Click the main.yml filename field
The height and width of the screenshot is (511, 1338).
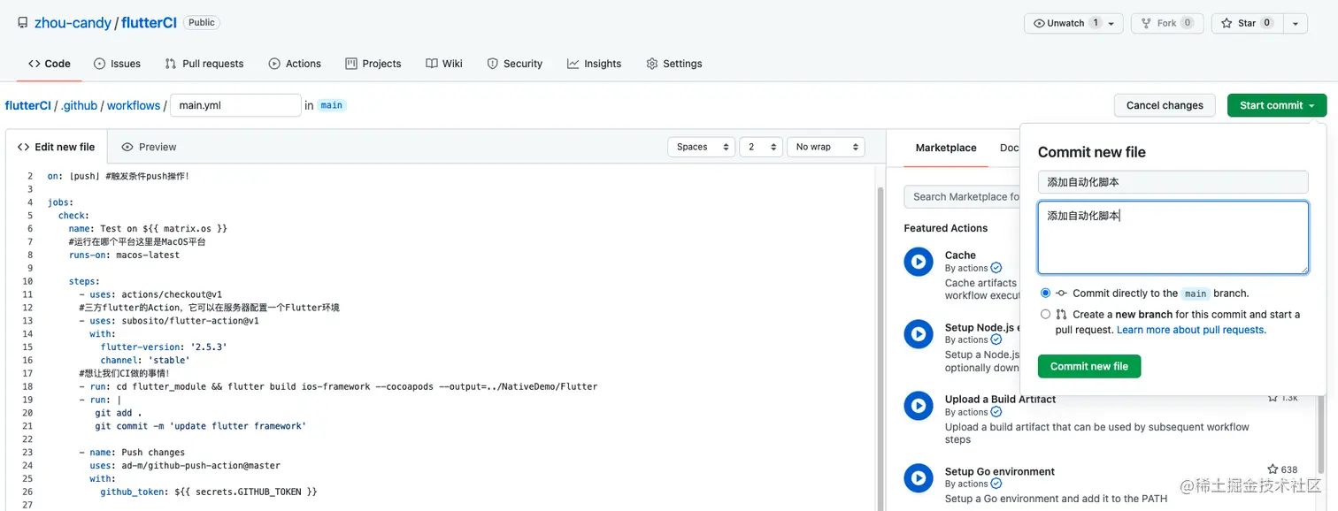(235, 105)
